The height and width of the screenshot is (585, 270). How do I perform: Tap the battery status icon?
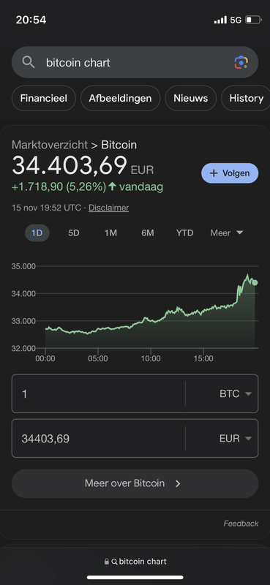[253, 20]
